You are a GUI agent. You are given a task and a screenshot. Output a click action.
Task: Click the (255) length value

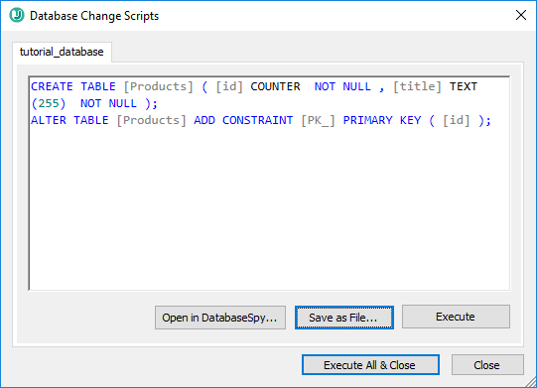(49, 103)
